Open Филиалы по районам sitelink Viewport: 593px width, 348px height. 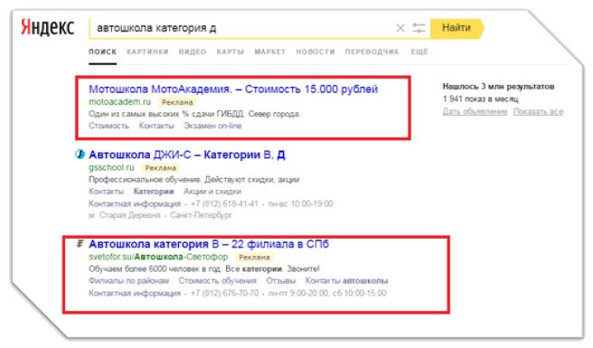[x=129, y=281]
